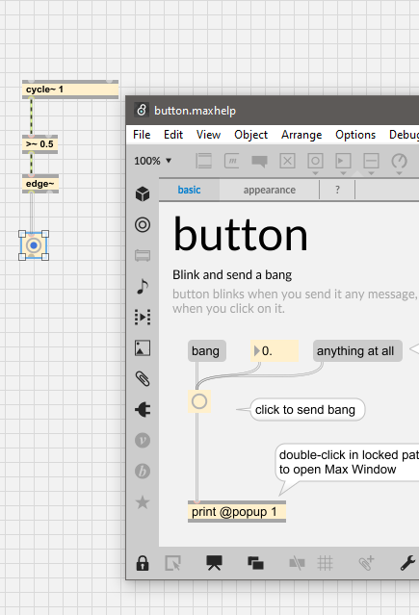The height and width of the screenshot is (615, 419).
Task: Open the Attachments paperclip in sidebar
Action: (143, 379)
